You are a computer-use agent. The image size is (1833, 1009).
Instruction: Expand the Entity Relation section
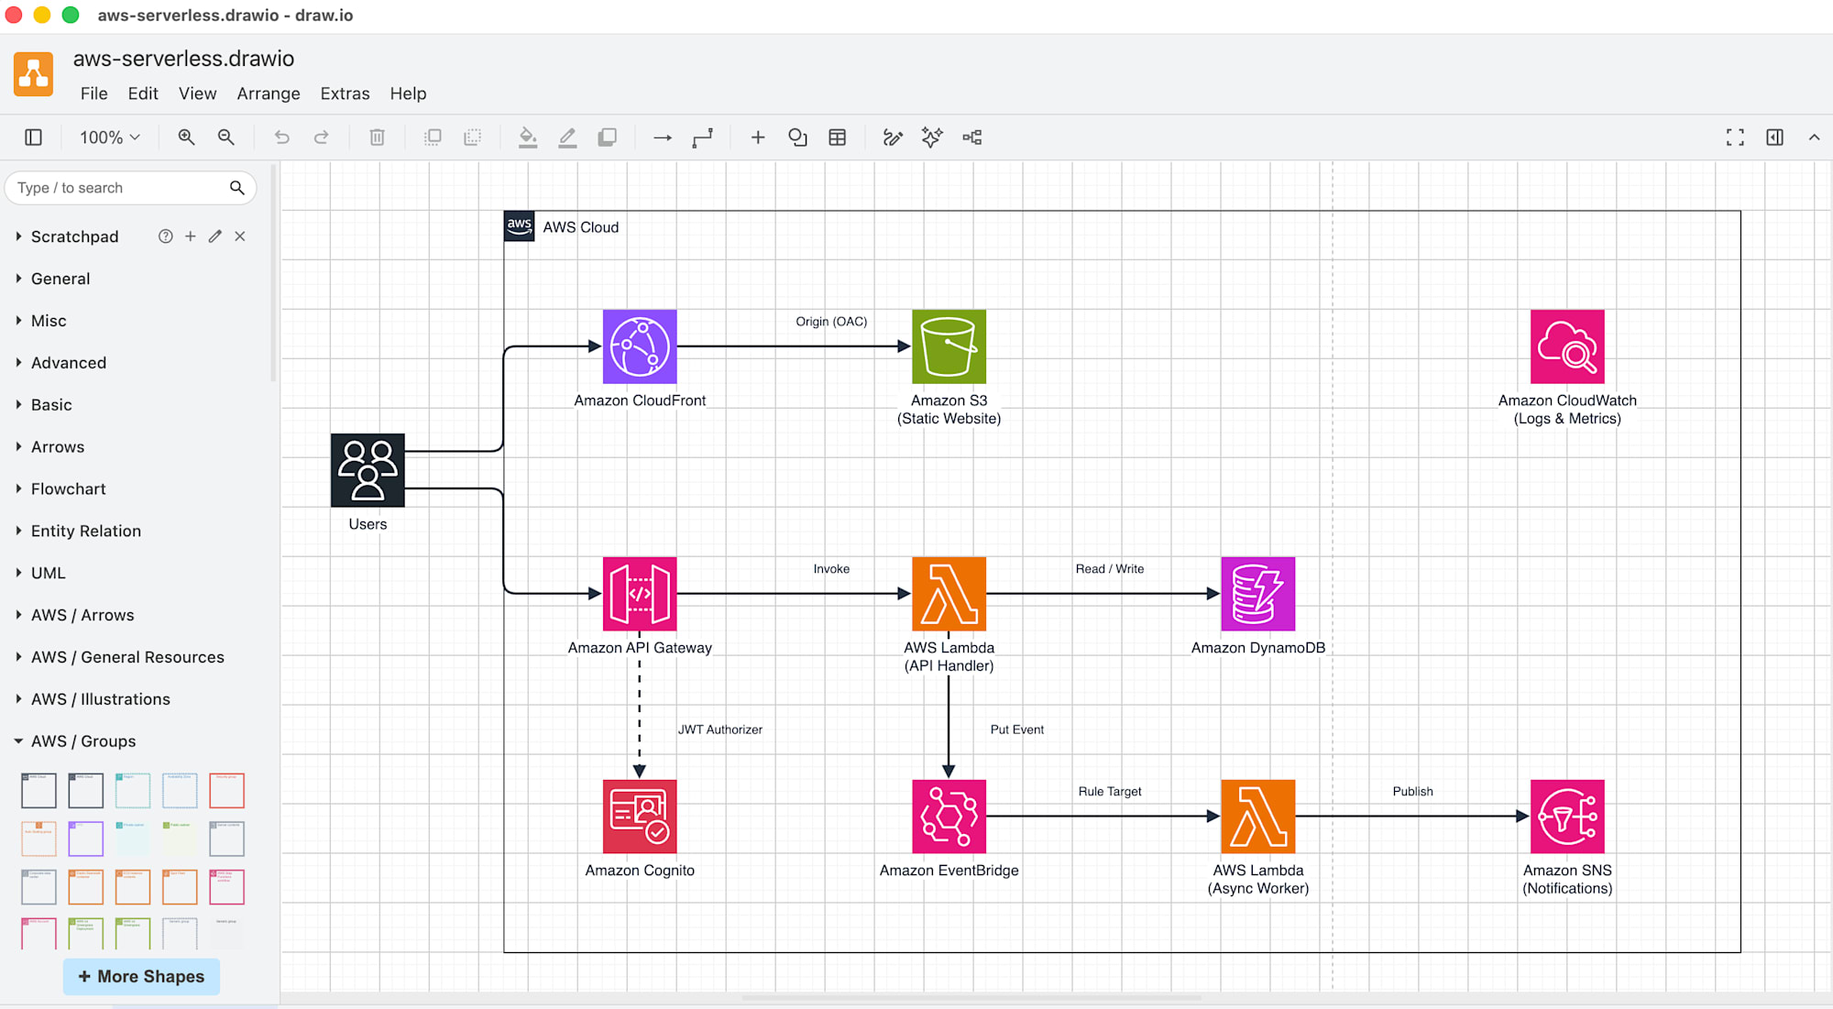[86, 532]
